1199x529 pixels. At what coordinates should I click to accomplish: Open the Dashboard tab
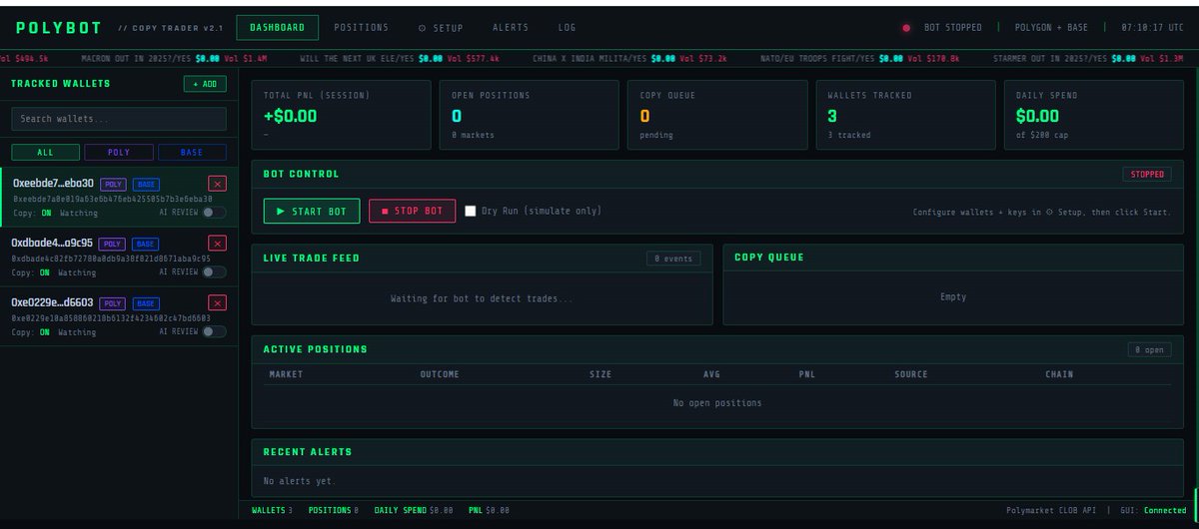point(278,28)
